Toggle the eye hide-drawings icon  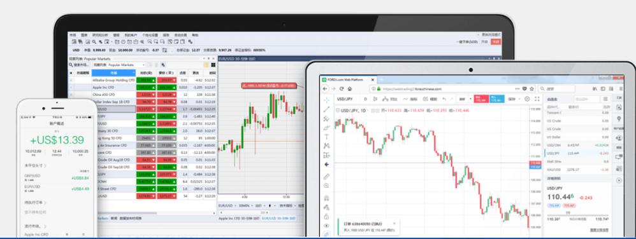tap(326, 226)
